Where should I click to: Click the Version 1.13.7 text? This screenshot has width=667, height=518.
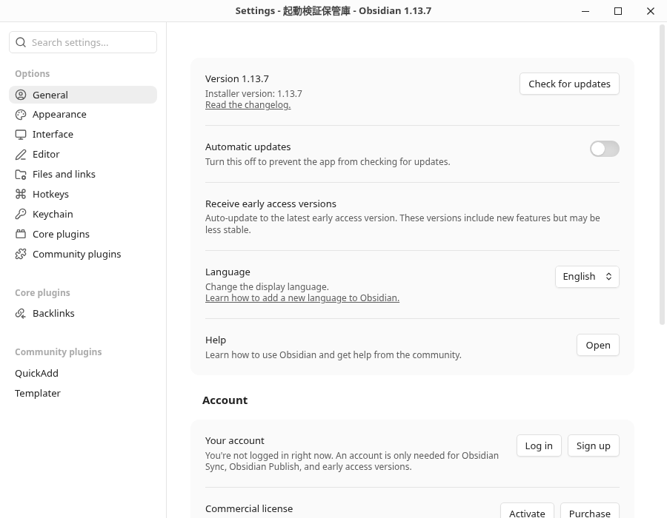[237, 79]
